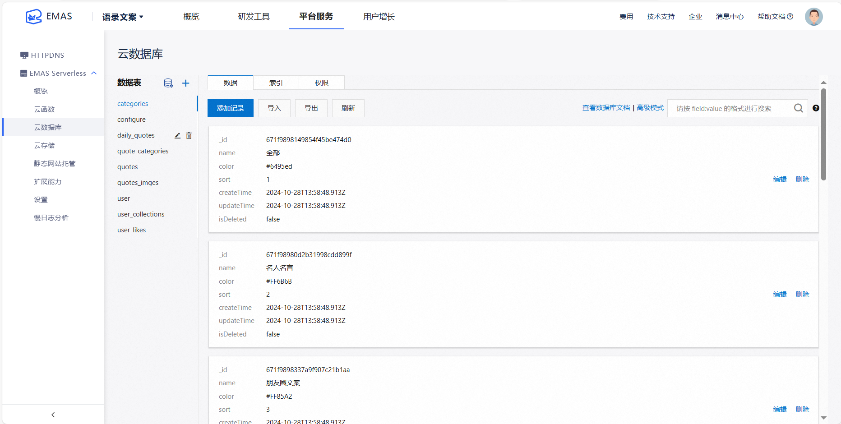841x424 pixels.
Task: Switch to the 权限 tab
Action: pyautogui.click(x=322, y=83)
